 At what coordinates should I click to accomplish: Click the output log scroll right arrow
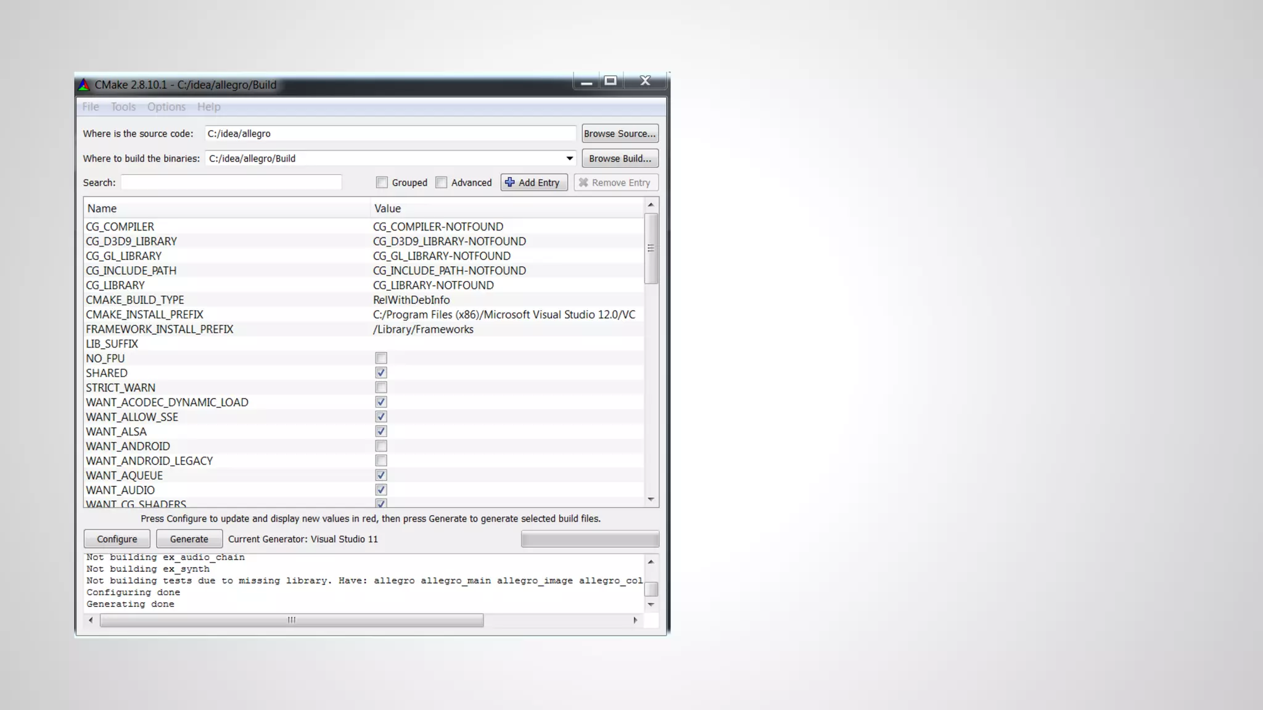coord(635,620)
